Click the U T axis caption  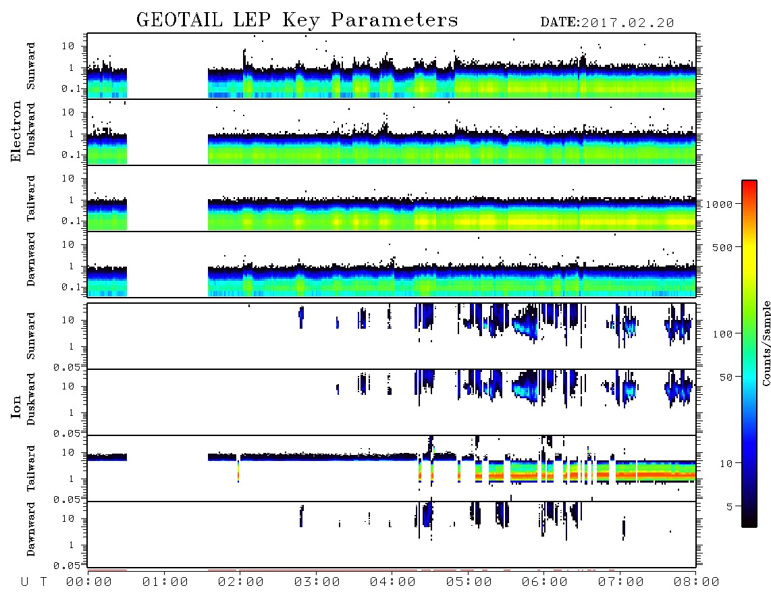pos(34,582)
